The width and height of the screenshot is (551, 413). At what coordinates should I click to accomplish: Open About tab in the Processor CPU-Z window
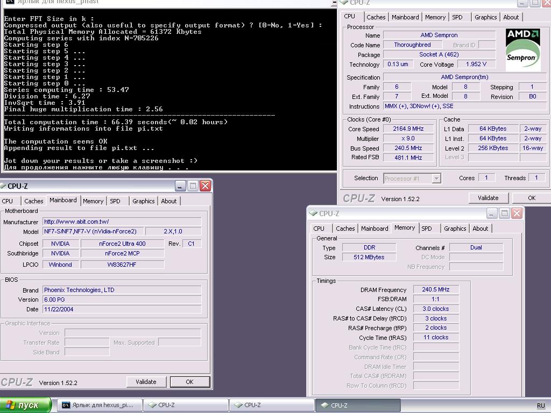point(511,17)
